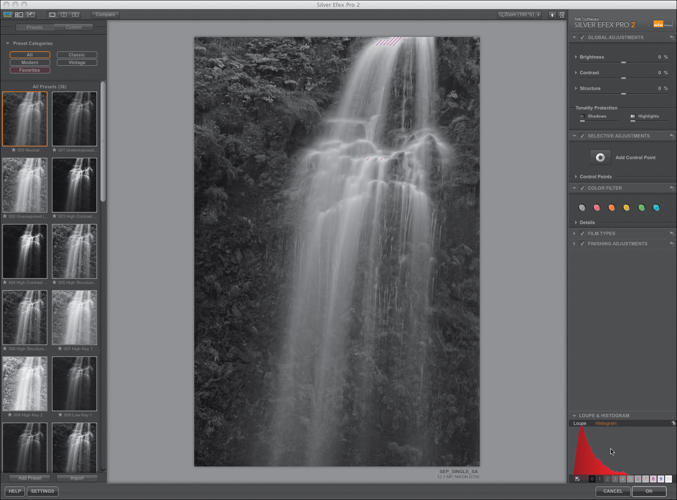Switch to the Presets tab
The height and width of the screenshot is (500, 677).
[x=34, y=27]
